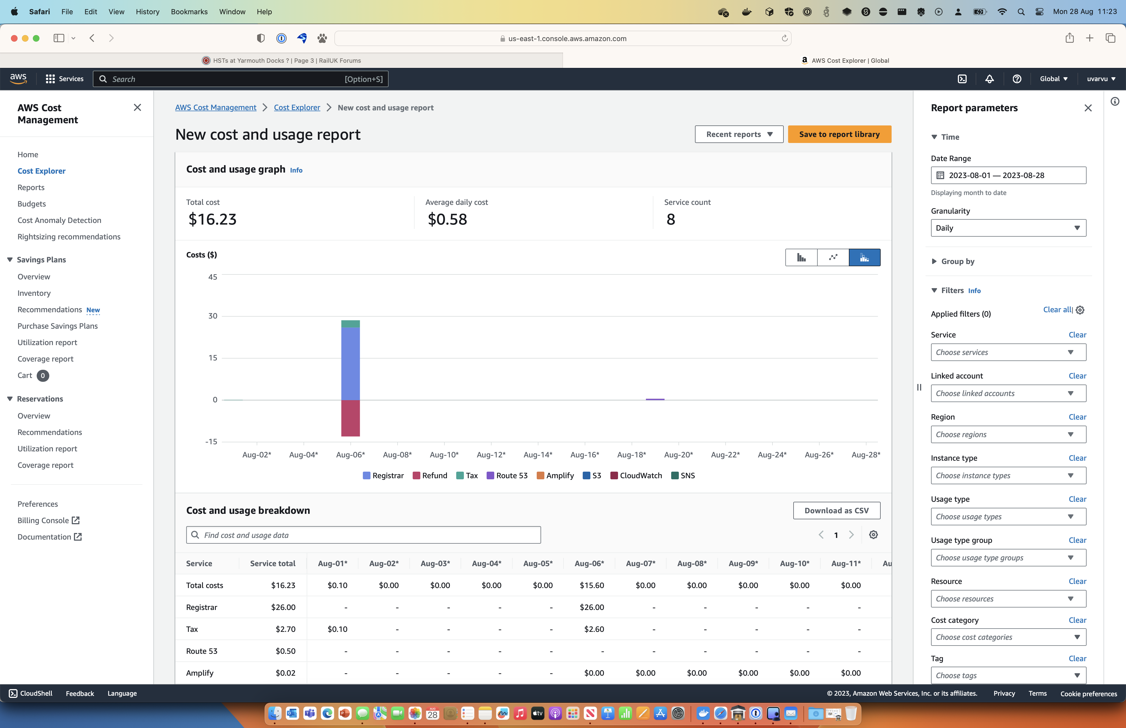Toggle the S3 legend series
1126x728 pixels.
(592, 475)
